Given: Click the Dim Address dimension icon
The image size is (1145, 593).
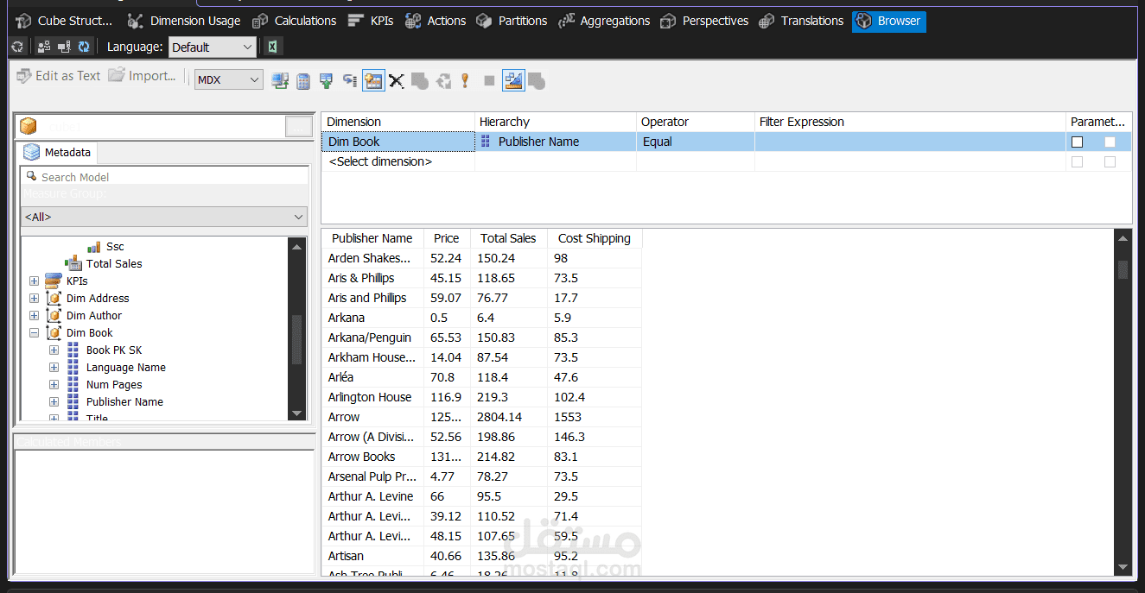Looking at the screenshot, I should pos(54,298).
